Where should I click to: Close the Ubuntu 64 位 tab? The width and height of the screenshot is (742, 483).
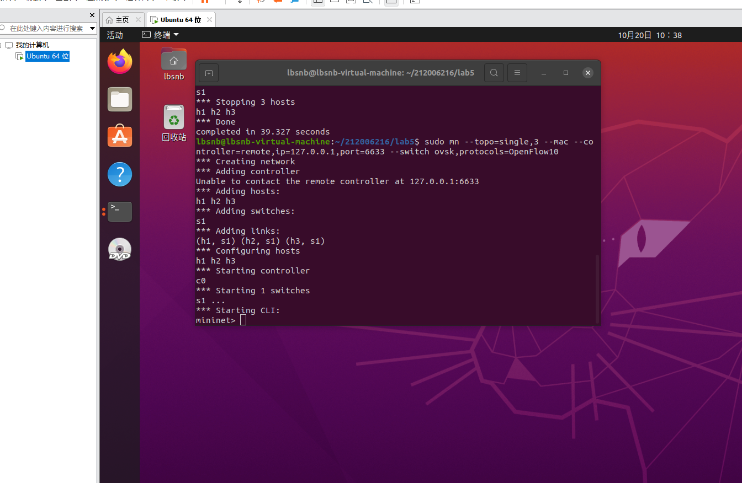point(209,20)
